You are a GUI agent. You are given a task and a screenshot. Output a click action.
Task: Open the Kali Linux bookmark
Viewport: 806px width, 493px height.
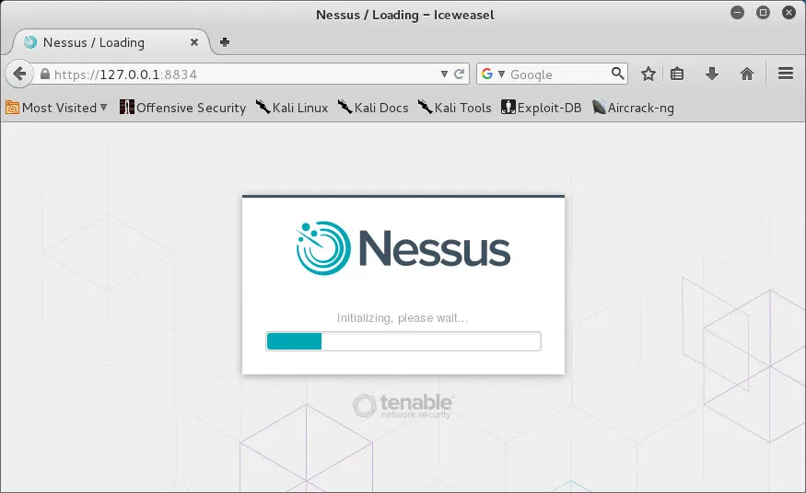coord(292,108)
